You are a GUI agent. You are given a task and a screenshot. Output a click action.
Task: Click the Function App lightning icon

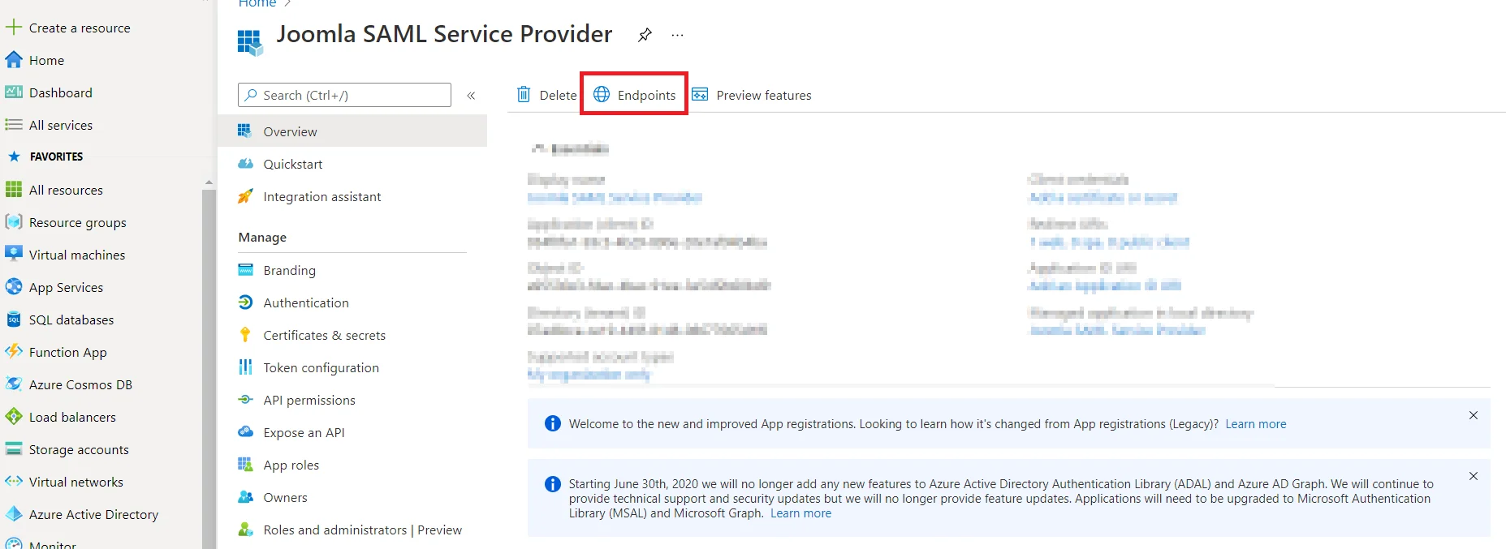point(13,351)
